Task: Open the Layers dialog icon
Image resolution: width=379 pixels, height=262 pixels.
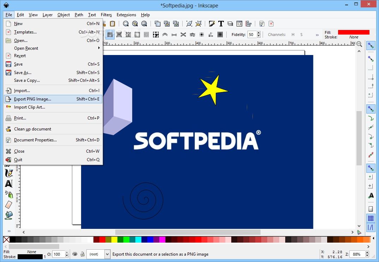Action: 230,24
